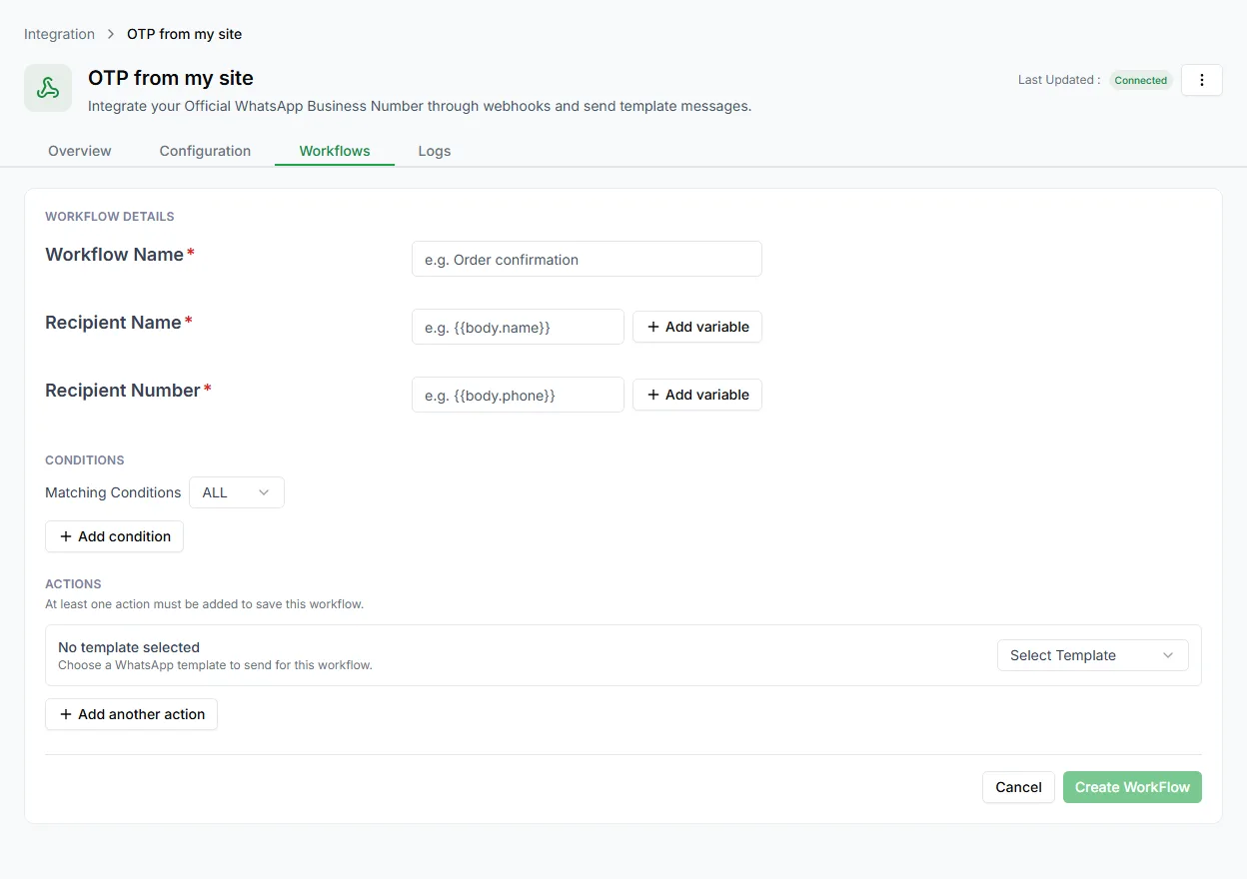Add variable to Recipient Number
This screenshot has width=1247, height=879.
(697, 395)
